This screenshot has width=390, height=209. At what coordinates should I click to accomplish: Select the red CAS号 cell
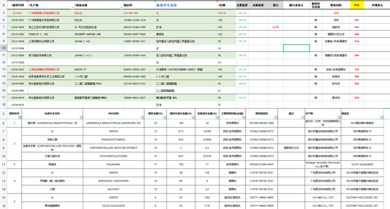coord(275,27)
